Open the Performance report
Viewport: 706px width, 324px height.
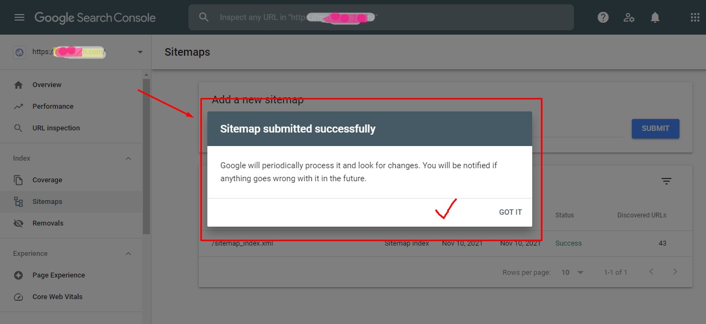53,107
